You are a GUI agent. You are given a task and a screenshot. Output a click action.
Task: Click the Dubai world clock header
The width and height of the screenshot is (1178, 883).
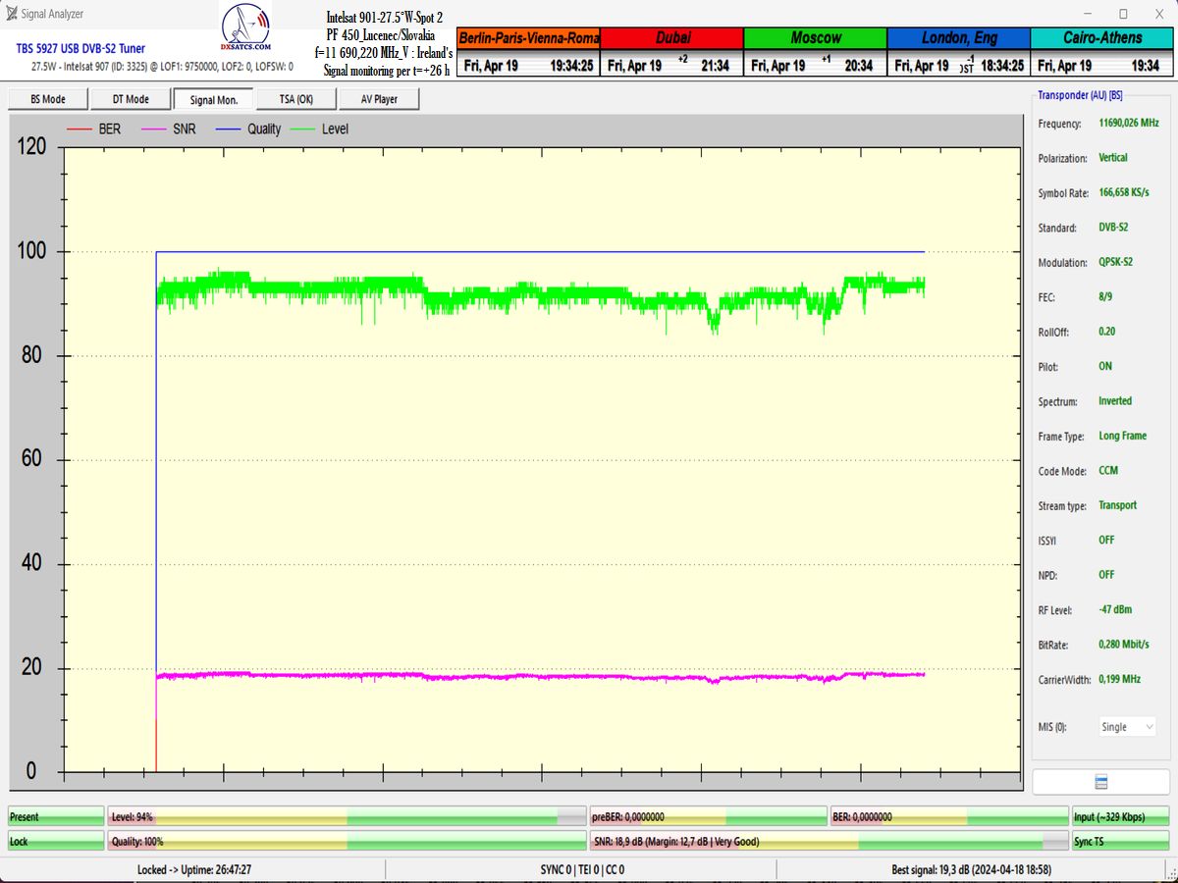[671, 38]
